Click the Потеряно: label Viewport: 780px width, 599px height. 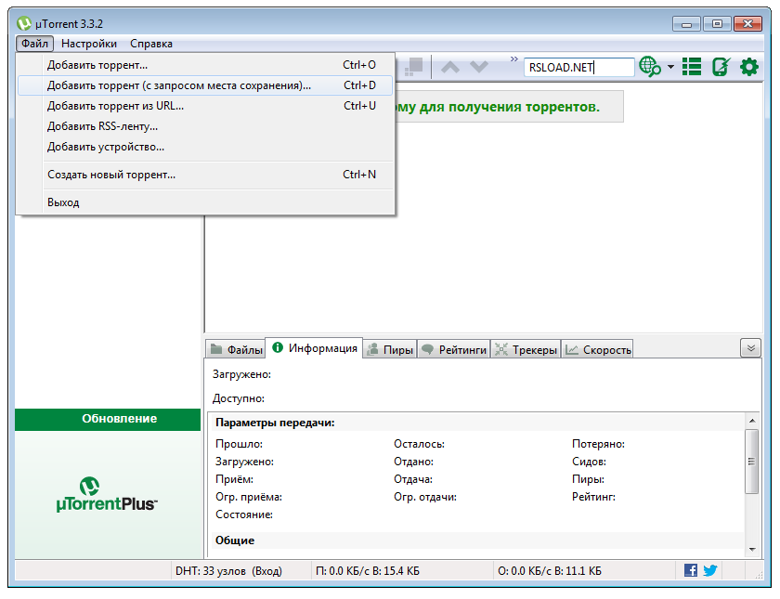598,444
